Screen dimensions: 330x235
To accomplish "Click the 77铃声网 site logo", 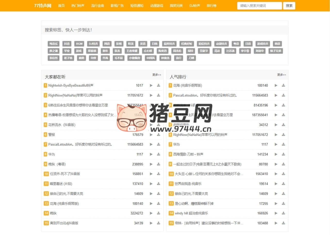I will coord(43,6).
